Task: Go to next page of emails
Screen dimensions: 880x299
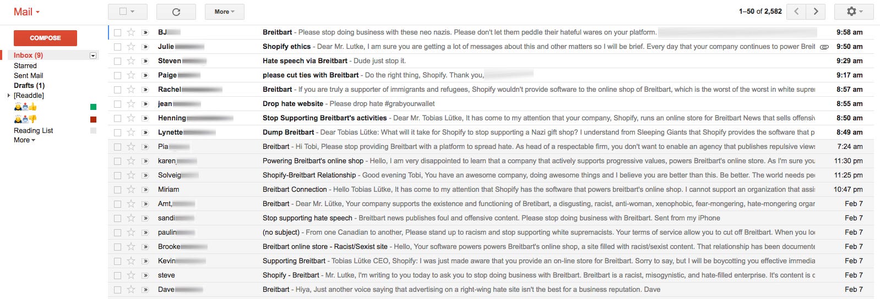Action: coord(816,12)
